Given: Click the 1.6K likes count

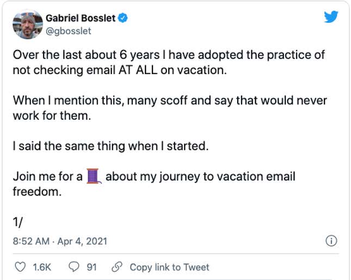Looking at the screenshot, I should click(42, 267).
